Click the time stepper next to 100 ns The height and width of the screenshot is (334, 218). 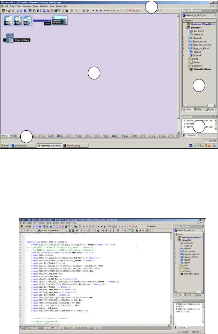[111, 11]
